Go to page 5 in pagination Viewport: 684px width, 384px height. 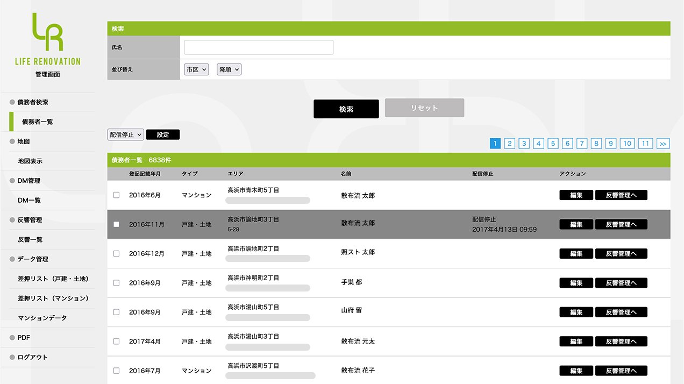pos(553,143)
